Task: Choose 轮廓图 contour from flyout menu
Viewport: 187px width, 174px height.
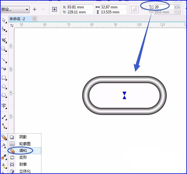Action: click(x=25, y=144)
